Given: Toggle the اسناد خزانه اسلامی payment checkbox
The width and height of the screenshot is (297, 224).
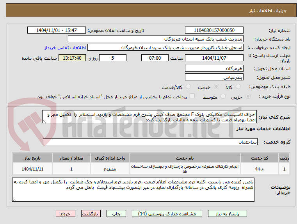Looking at the screenshot, I should (x=192, y=96).
